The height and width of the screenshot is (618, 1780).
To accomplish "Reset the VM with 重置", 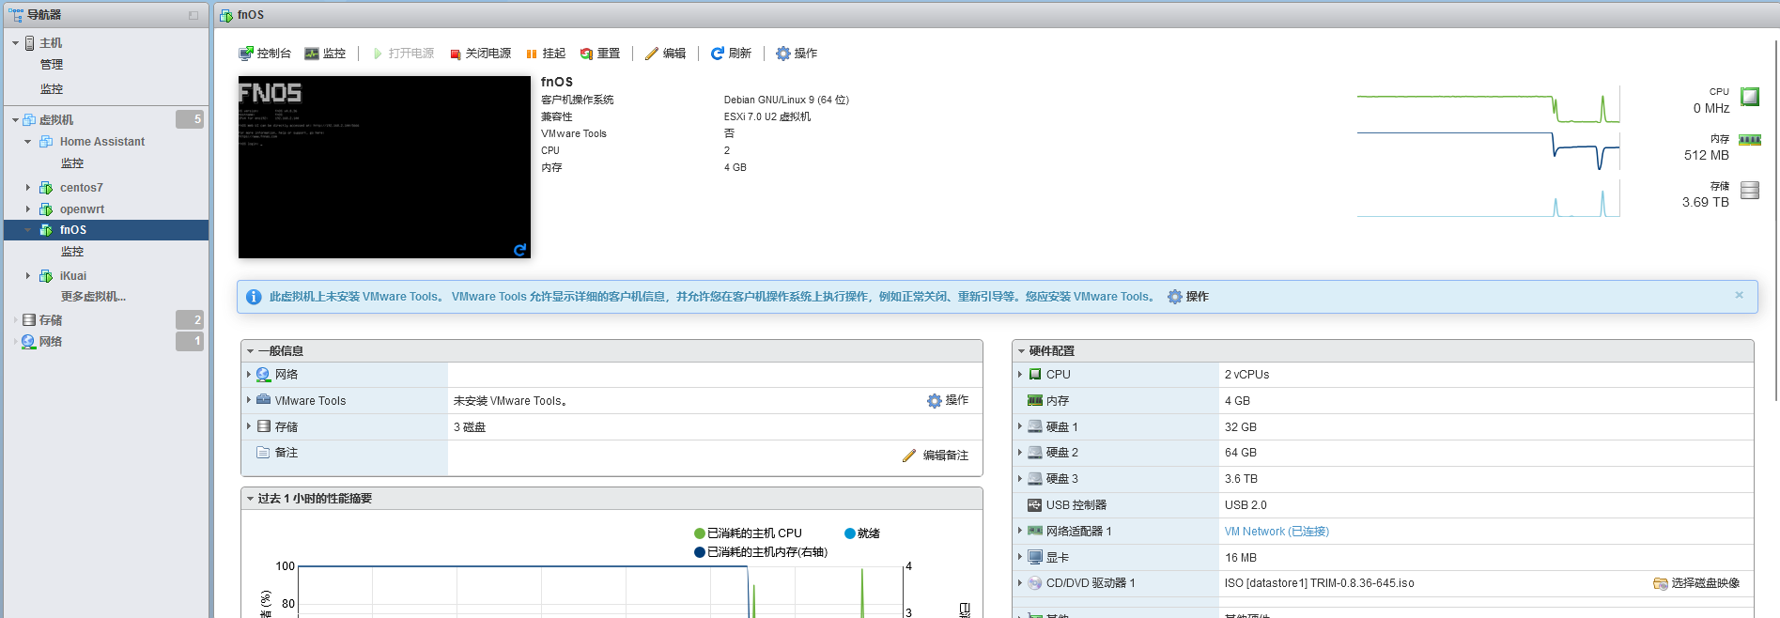I will (600, 54).
